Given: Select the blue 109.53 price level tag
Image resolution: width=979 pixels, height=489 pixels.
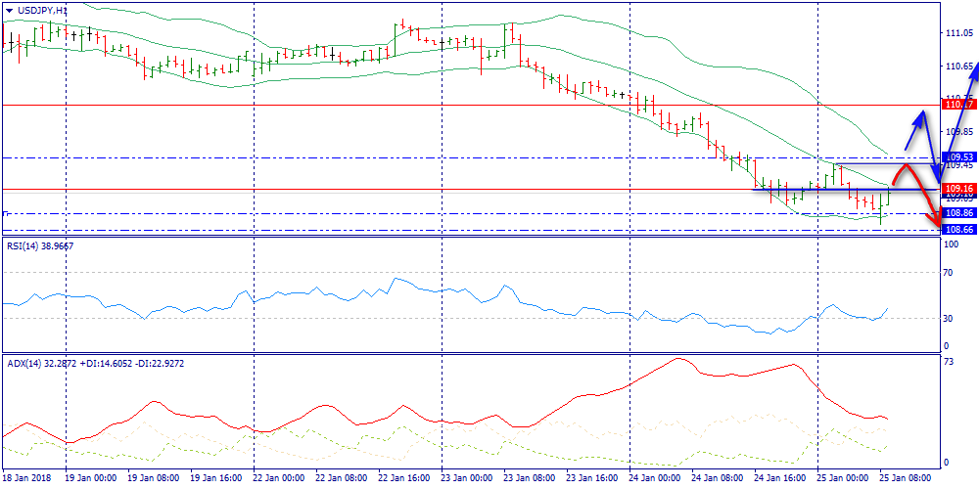Looking at the screenshot, I should (x=958, y=157).
